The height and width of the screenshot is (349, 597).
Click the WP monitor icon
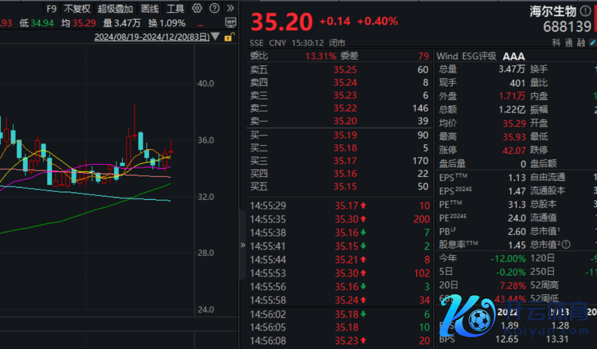[231, 23]
